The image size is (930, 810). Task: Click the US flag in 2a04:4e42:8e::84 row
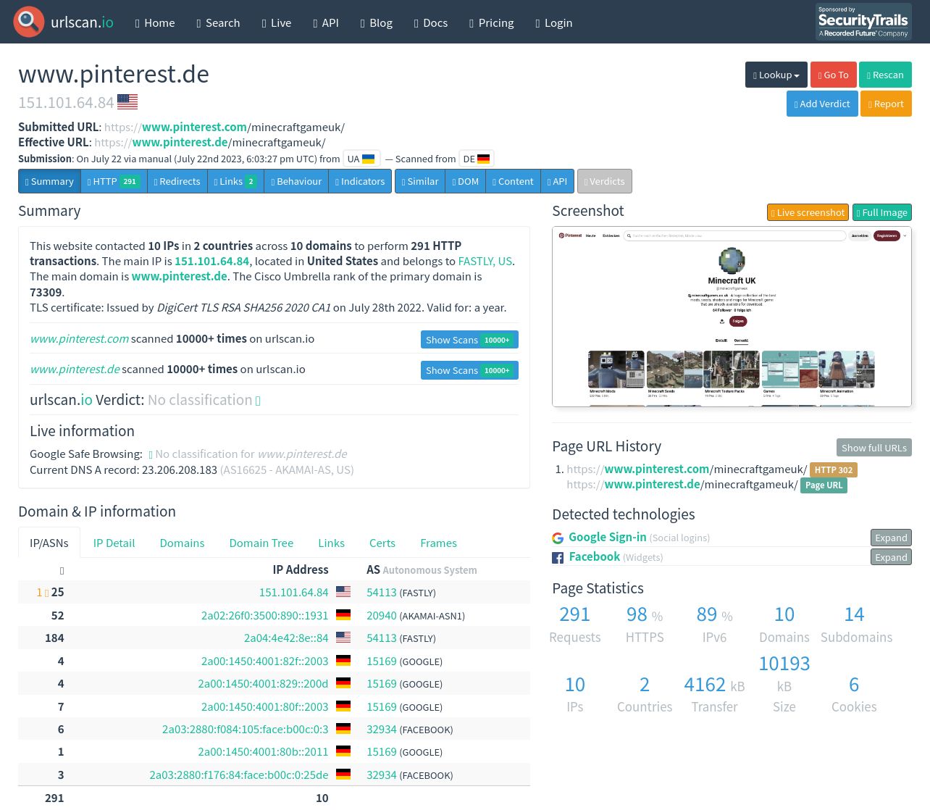(343, 638)
